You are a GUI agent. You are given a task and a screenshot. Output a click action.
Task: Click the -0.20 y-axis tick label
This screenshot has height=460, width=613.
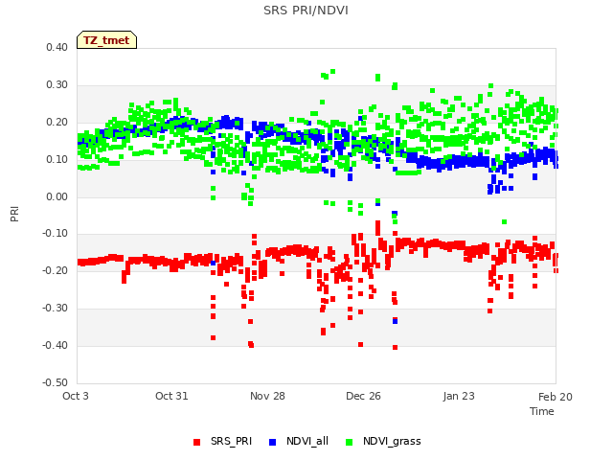(x=55, y=270)
